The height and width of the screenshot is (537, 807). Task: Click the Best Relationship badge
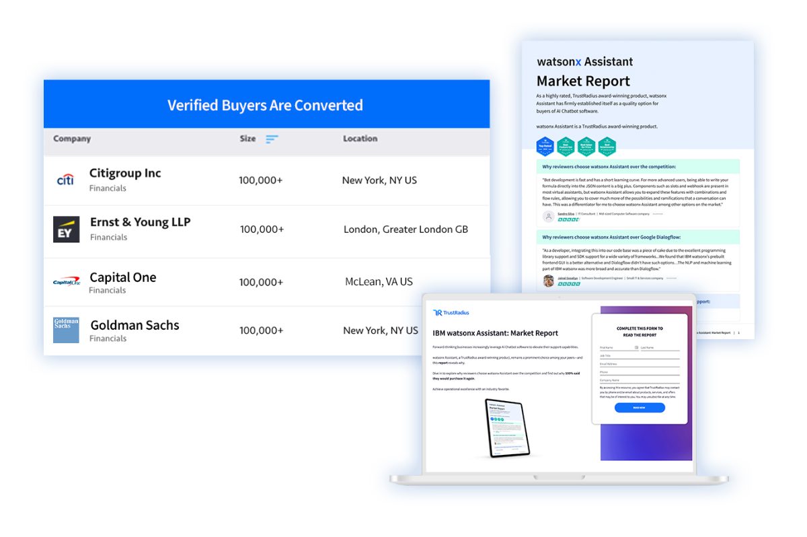(607, 146)
